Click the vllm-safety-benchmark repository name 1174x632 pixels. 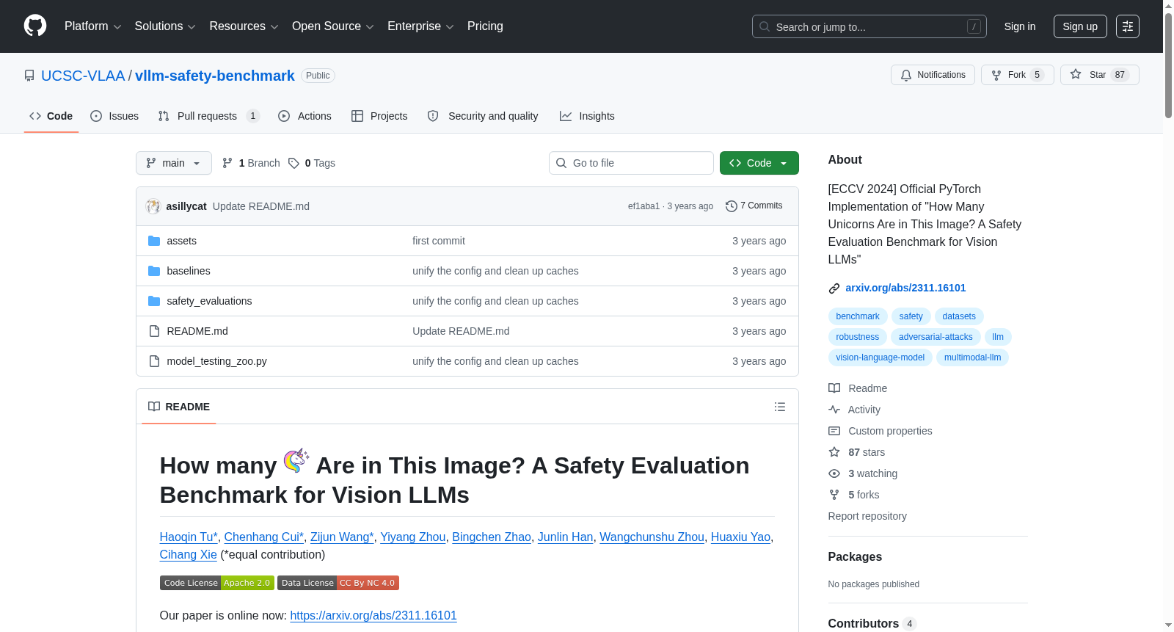(x=215, y=76)
